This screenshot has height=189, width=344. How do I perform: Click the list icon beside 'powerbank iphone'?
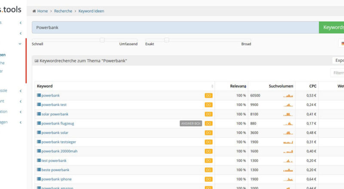[x=39, y=179]
